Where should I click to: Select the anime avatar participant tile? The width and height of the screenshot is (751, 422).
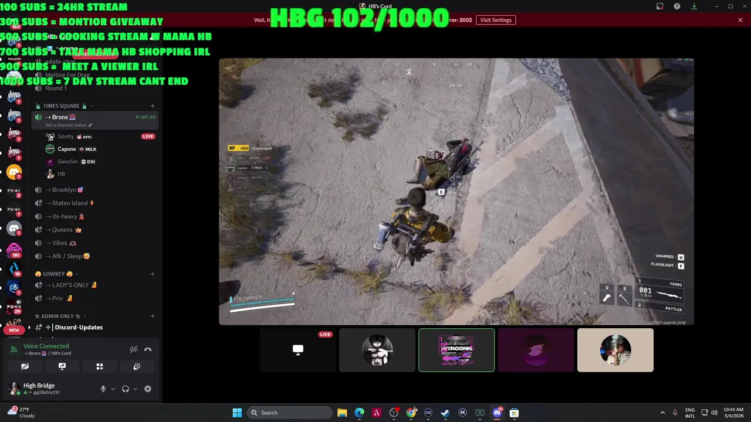pos(377,350)
